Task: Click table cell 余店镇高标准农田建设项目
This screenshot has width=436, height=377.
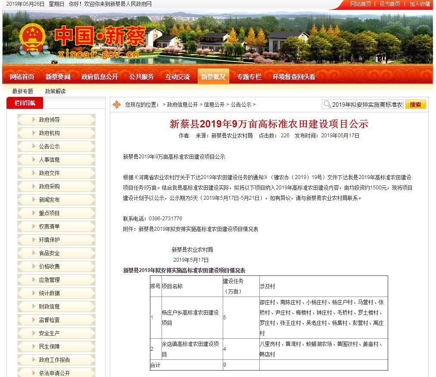Action: (x=192, y=349)
